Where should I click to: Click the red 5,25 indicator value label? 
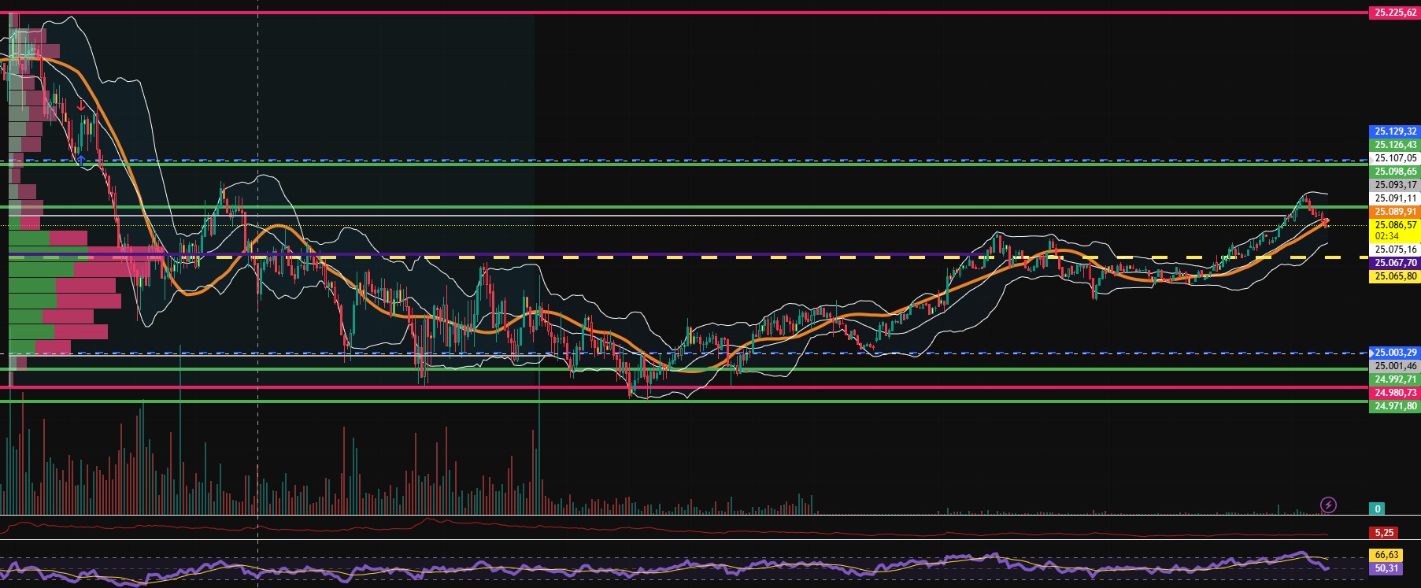[x=1383, y=533]
